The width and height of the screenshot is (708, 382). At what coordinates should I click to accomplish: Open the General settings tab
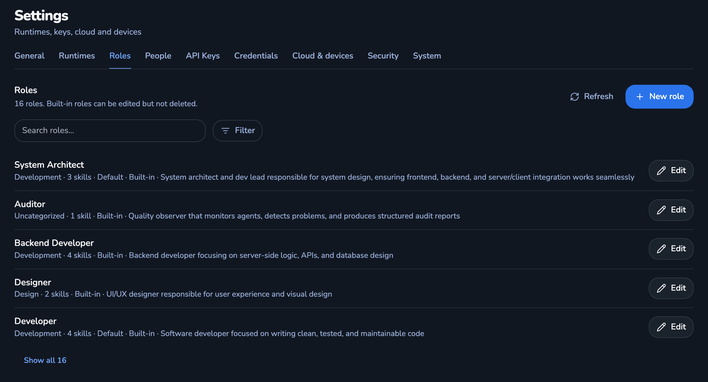pos(29,56)
